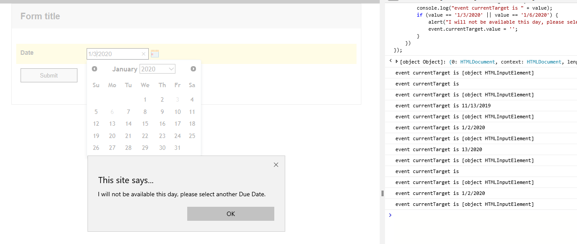The height and width of the screenshot is (244, 577).
Task: Go to previous month in calendar
Action: tap(94, 69)
